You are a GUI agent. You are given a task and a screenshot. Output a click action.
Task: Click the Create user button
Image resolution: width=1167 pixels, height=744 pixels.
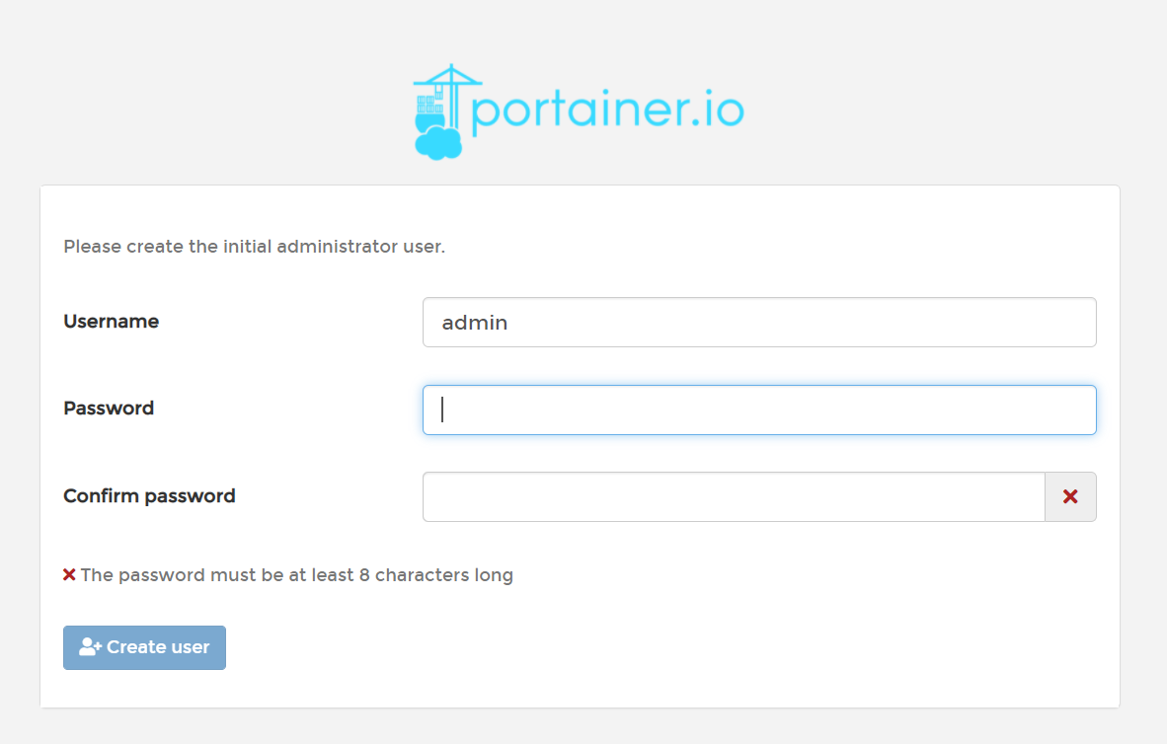tap(144, 647)
